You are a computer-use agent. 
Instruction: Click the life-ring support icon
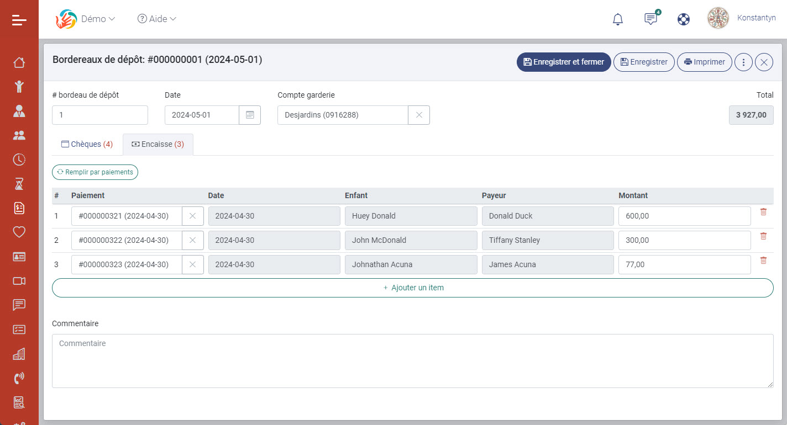coord(684,18)
